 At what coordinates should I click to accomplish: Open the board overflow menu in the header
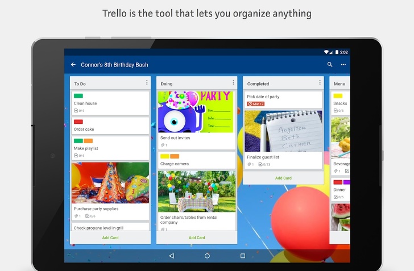[x=343, y=65]
